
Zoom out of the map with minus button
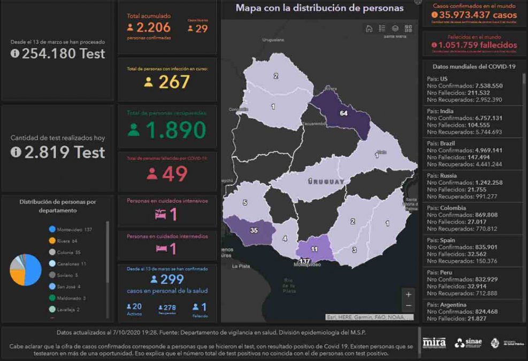click(x=409, y=306)
